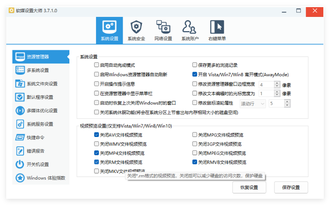Select the 快捷命令 icon

tap(20, 137)
